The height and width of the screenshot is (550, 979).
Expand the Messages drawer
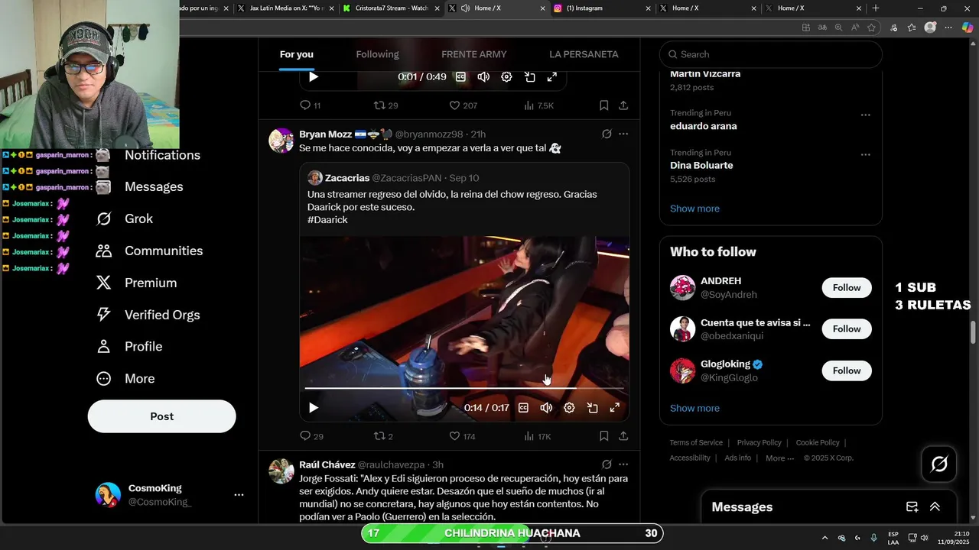pos(935,507)
